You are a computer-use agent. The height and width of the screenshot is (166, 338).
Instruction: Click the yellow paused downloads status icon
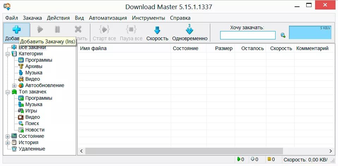coord(269,159)
